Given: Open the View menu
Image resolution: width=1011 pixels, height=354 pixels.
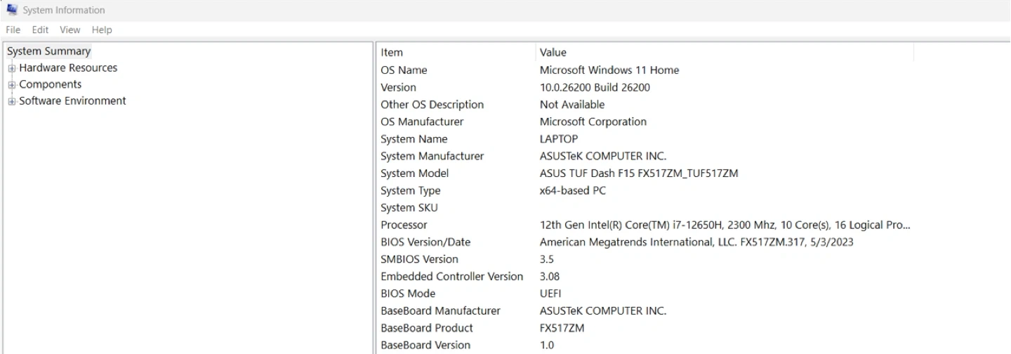Looking at the screenshot, I should point(70,29).
